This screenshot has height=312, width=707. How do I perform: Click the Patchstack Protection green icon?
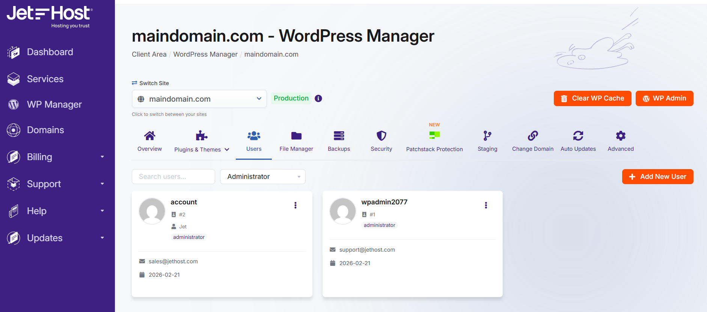(x=434, y=135)
